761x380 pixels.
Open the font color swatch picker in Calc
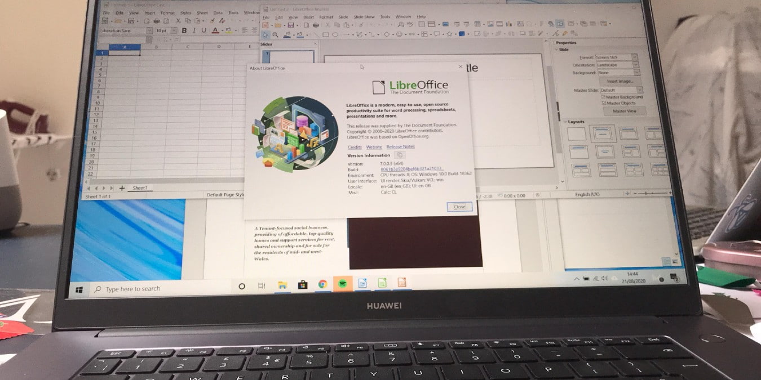222,30
